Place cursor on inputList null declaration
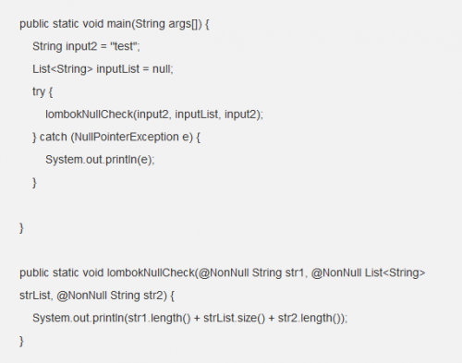The image size is (462, 363). [103, 69]
